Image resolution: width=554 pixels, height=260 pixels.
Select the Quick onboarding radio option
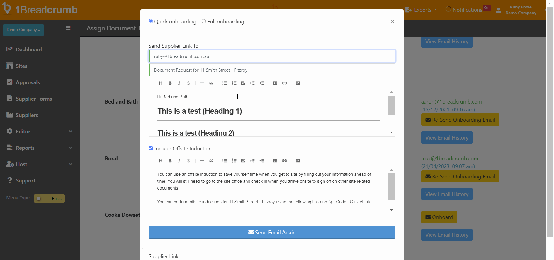[x=151, y=21]
